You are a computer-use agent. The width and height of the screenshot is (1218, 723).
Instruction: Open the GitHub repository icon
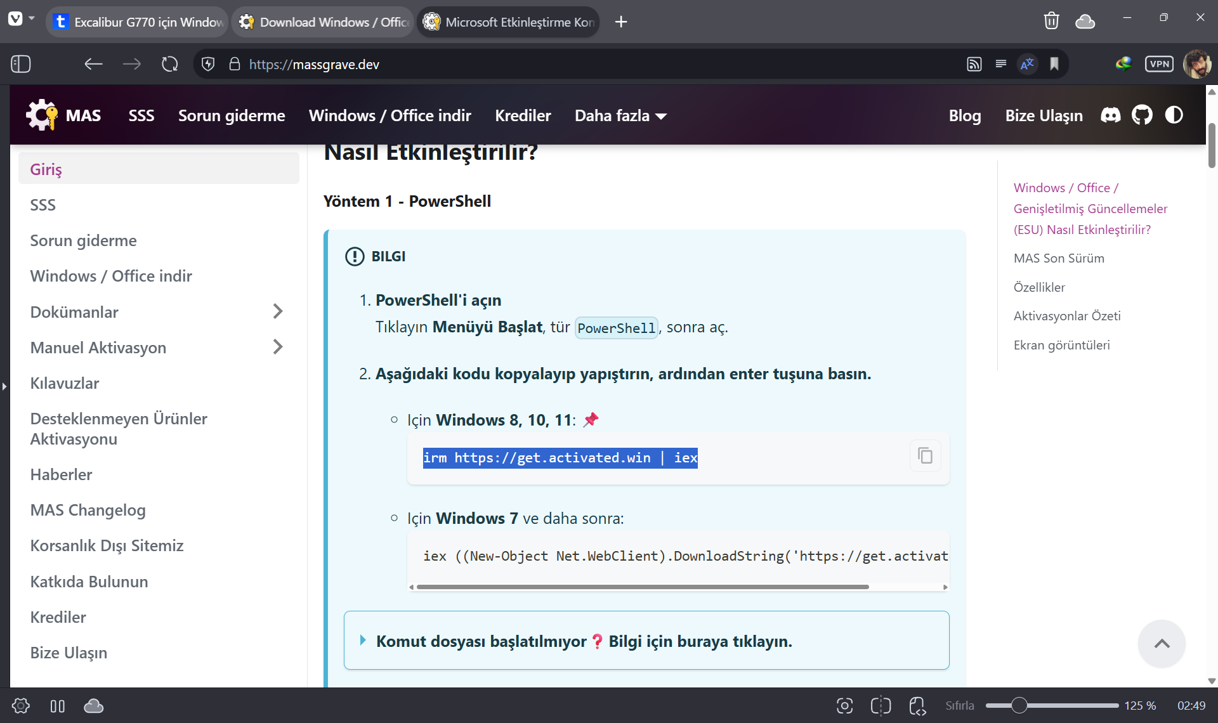(x=1142, y=115)
